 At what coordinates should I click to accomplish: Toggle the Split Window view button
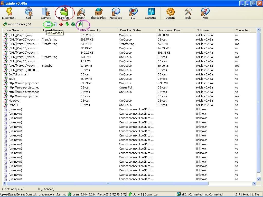48,24
